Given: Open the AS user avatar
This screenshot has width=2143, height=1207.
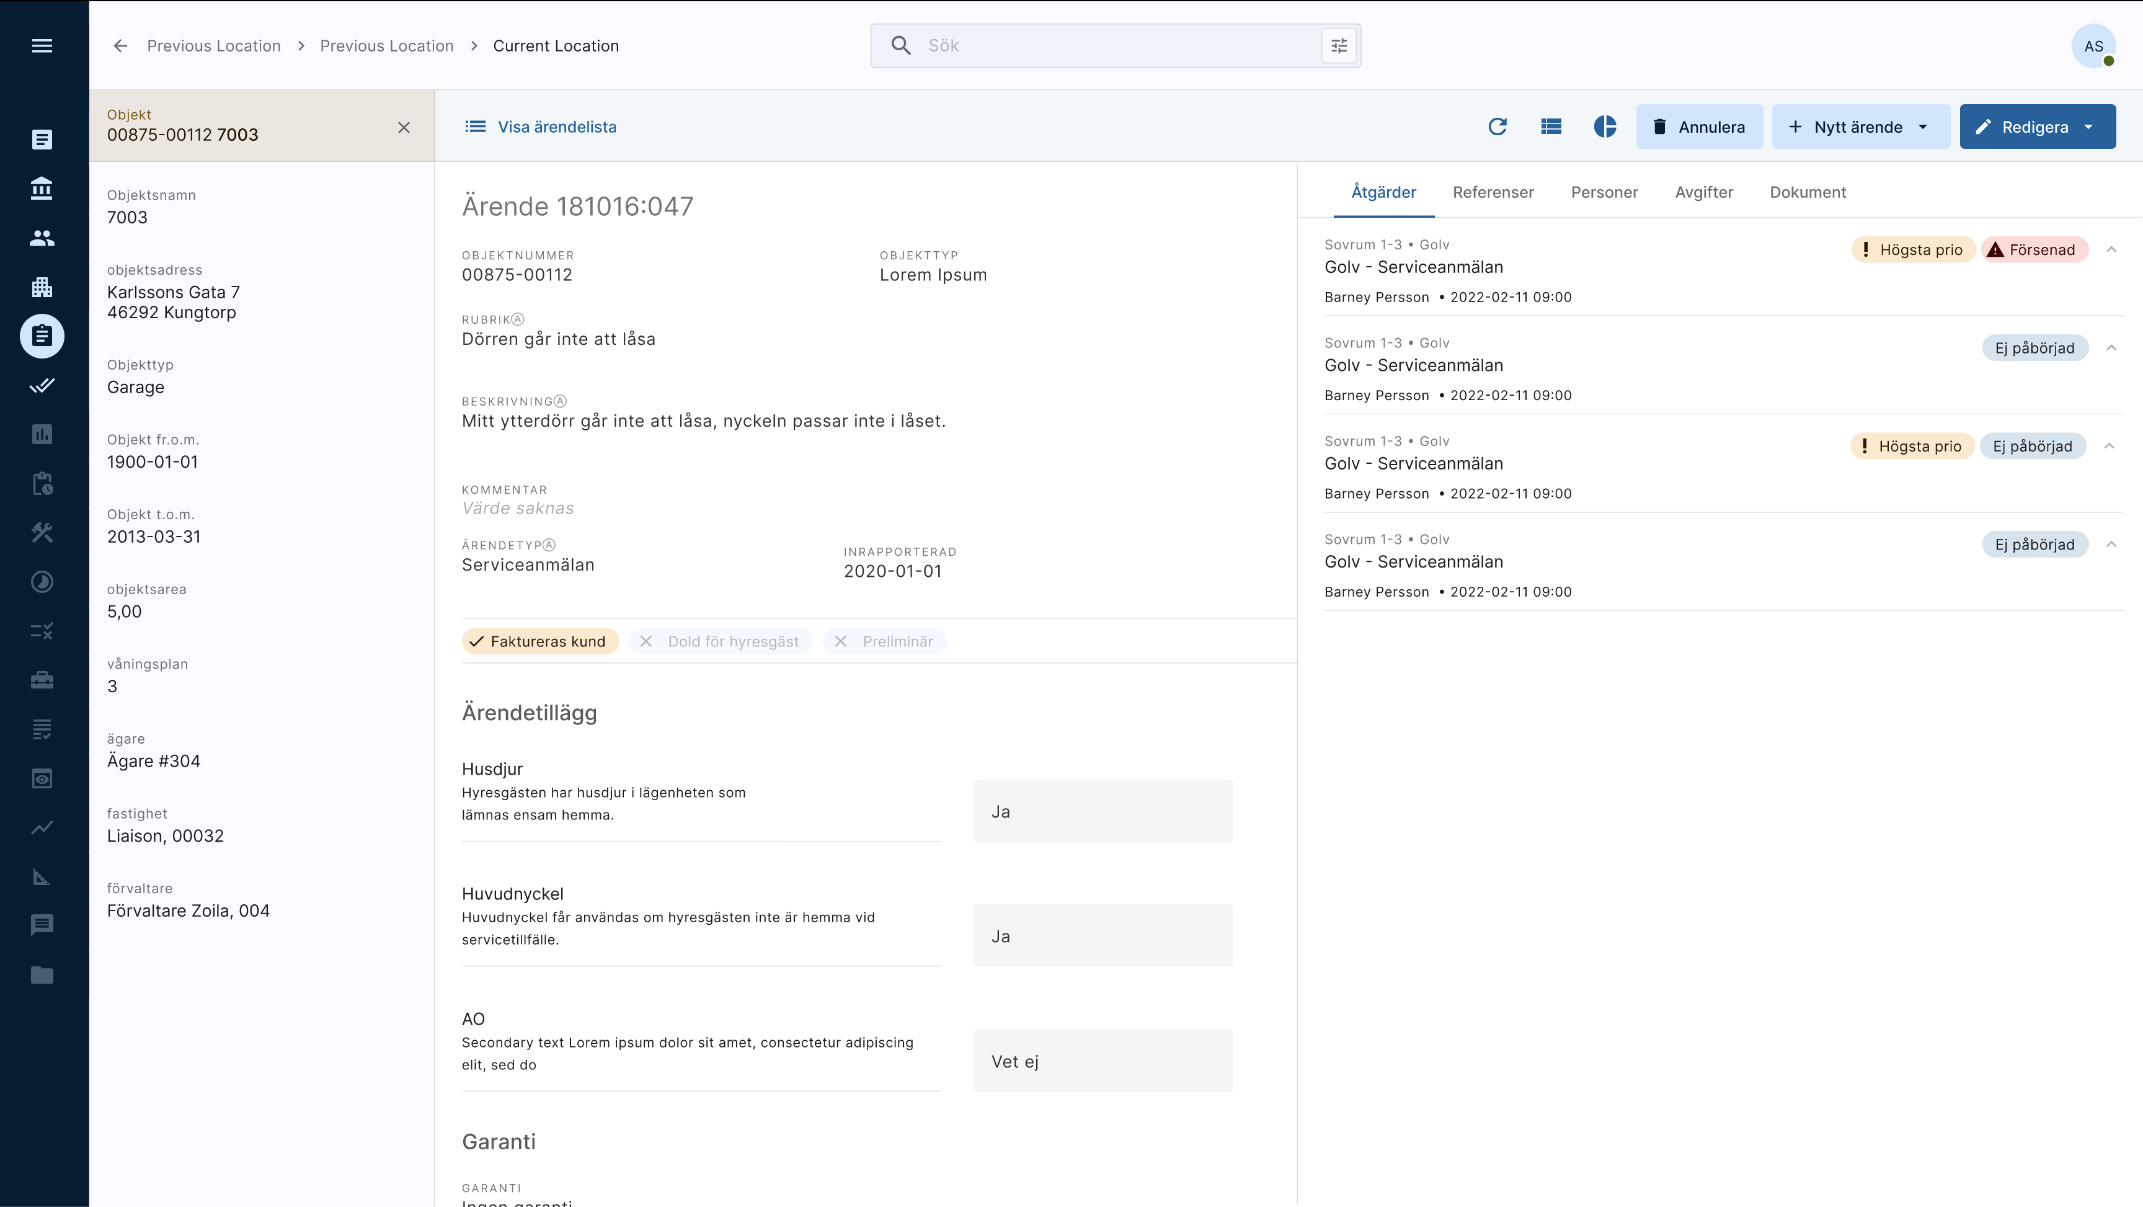Looking at the screenshot, I should (x=2093, y=47).
